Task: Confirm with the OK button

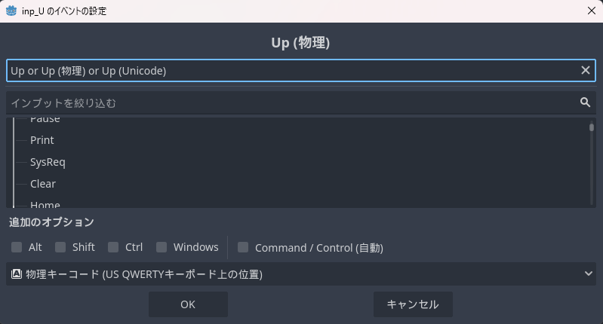Action: pos(188,304)
